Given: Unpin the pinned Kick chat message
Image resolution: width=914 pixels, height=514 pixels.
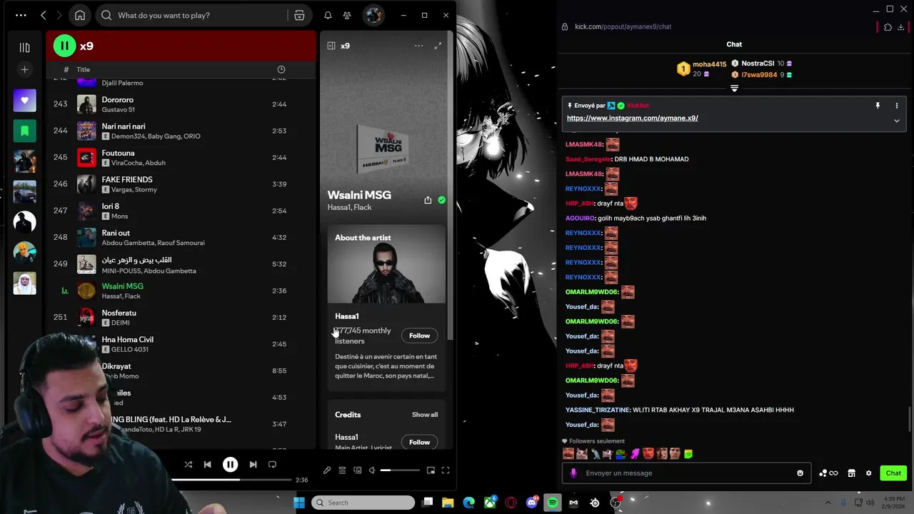Looking at the screenshot, I should click(x=878, y=106).
